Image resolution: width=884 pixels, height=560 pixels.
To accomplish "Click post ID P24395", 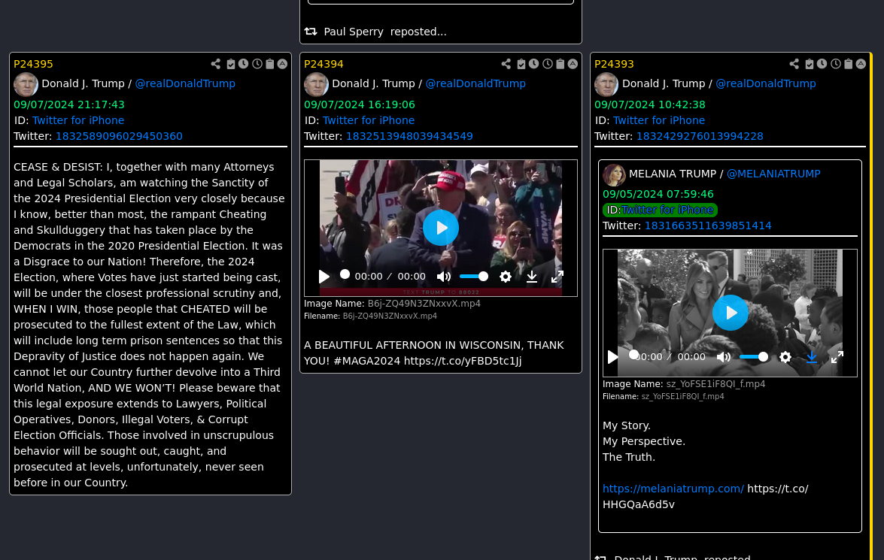I will point(33,64).
